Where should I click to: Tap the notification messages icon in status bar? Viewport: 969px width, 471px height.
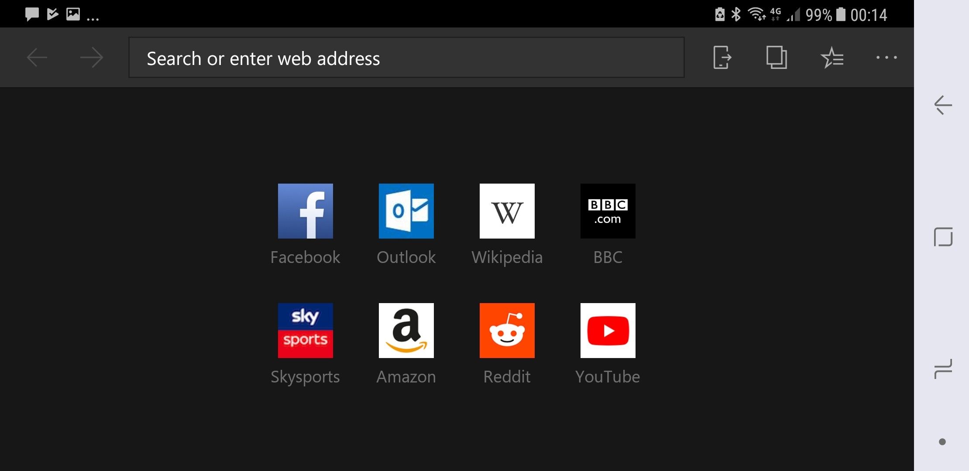(x=31, y=14)
